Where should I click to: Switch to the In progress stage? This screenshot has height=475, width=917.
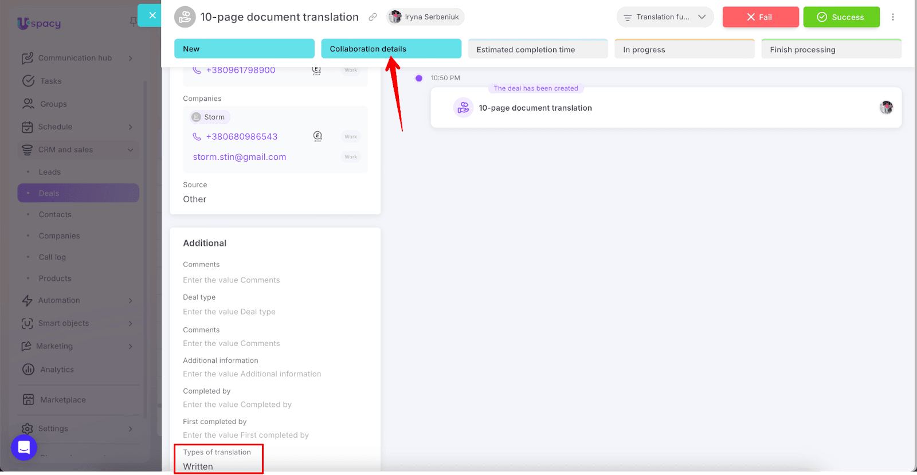pyautogui.click(x=684, y=49)
